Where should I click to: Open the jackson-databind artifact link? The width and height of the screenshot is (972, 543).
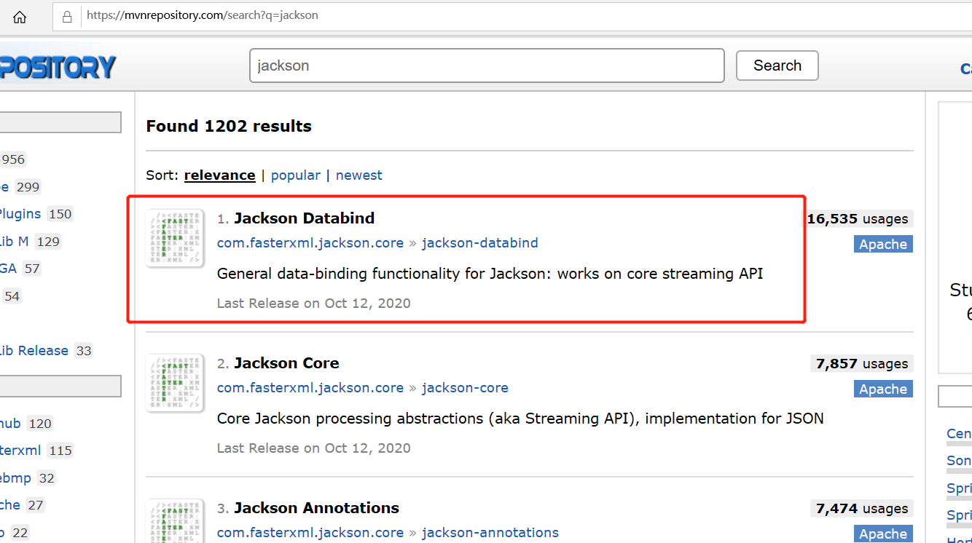coord(479,243)
